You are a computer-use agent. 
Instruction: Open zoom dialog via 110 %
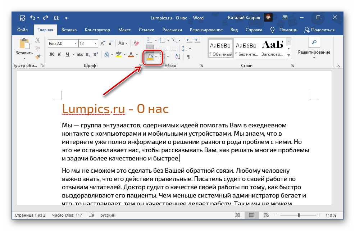coord(331,215)
